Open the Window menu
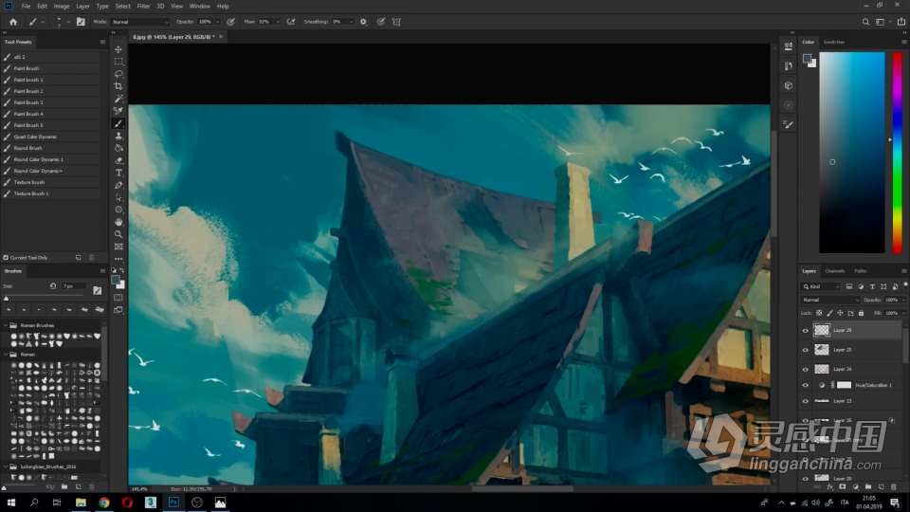 (x=200, y=6)
